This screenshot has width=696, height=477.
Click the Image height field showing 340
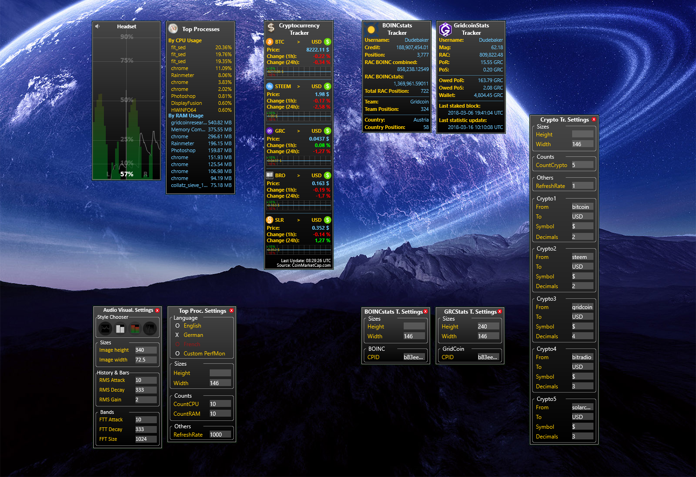tap(146, 350)
